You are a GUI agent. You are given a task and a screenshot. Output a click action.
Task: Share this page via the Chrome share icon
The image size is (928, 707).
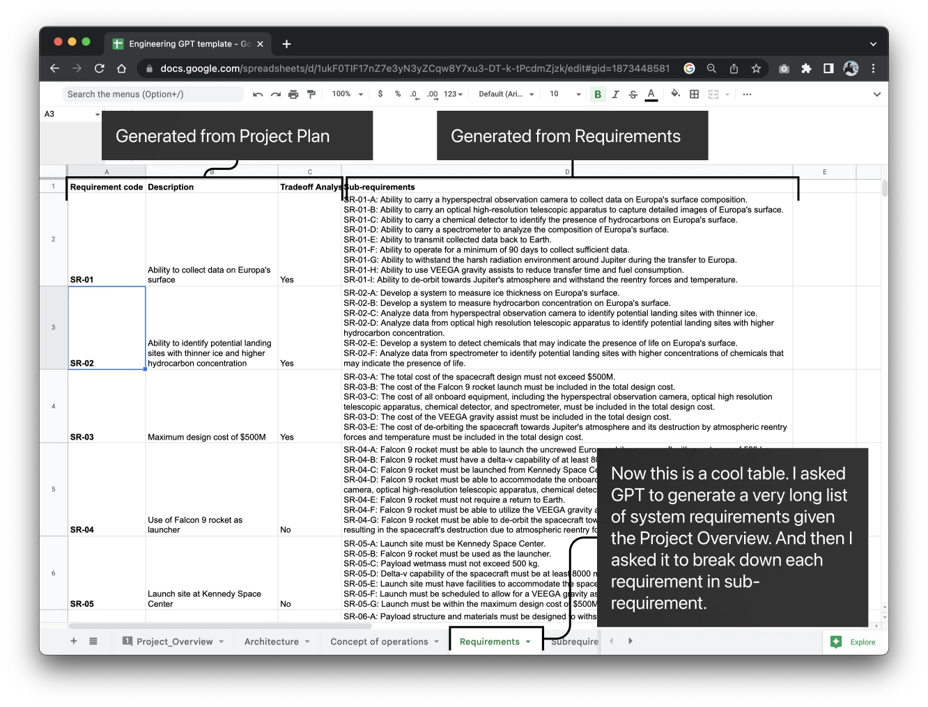click(x=734, y=68)
